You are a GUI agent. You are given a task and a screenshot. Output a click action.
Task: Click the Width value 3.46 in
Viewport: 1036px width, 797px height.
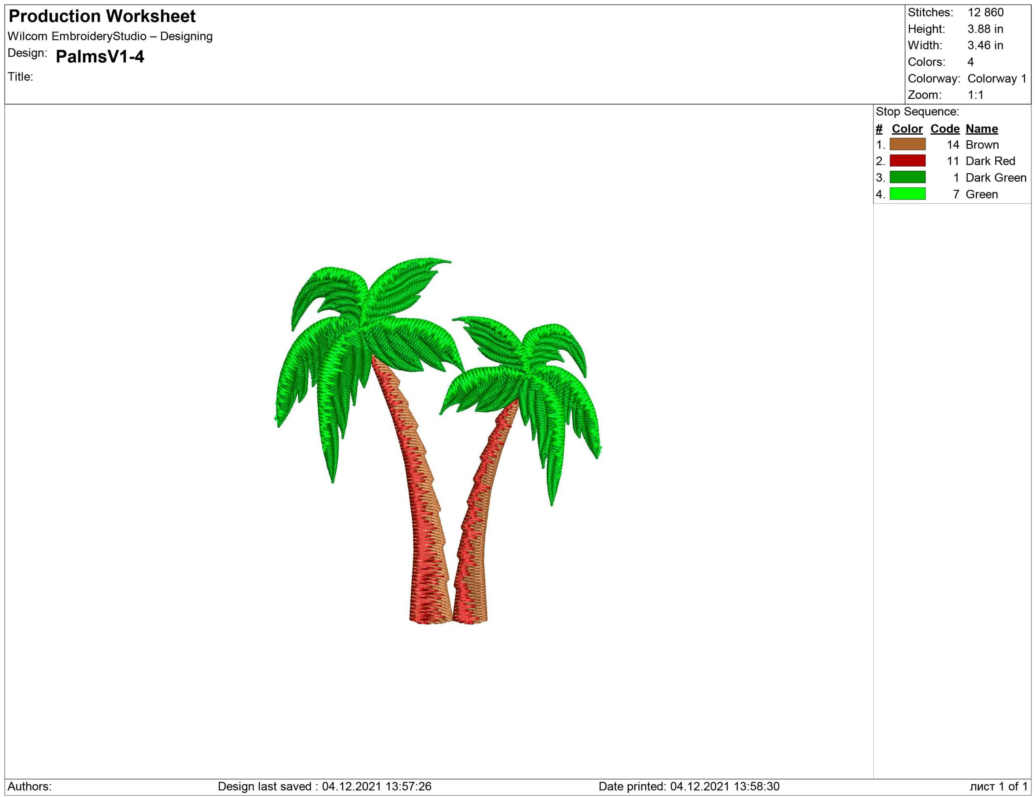[985, 46]
